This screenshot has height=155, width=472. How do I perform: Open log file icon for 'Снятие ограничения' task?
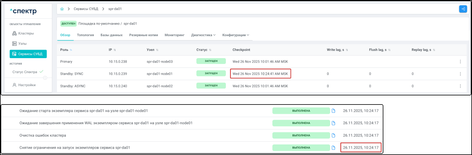(x=333, y=148)
